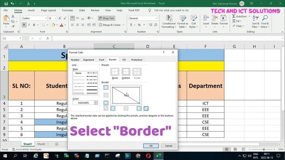Switch to the Alignment tab
This screenshot has width=285, height=160.
[x=89, y=60]
